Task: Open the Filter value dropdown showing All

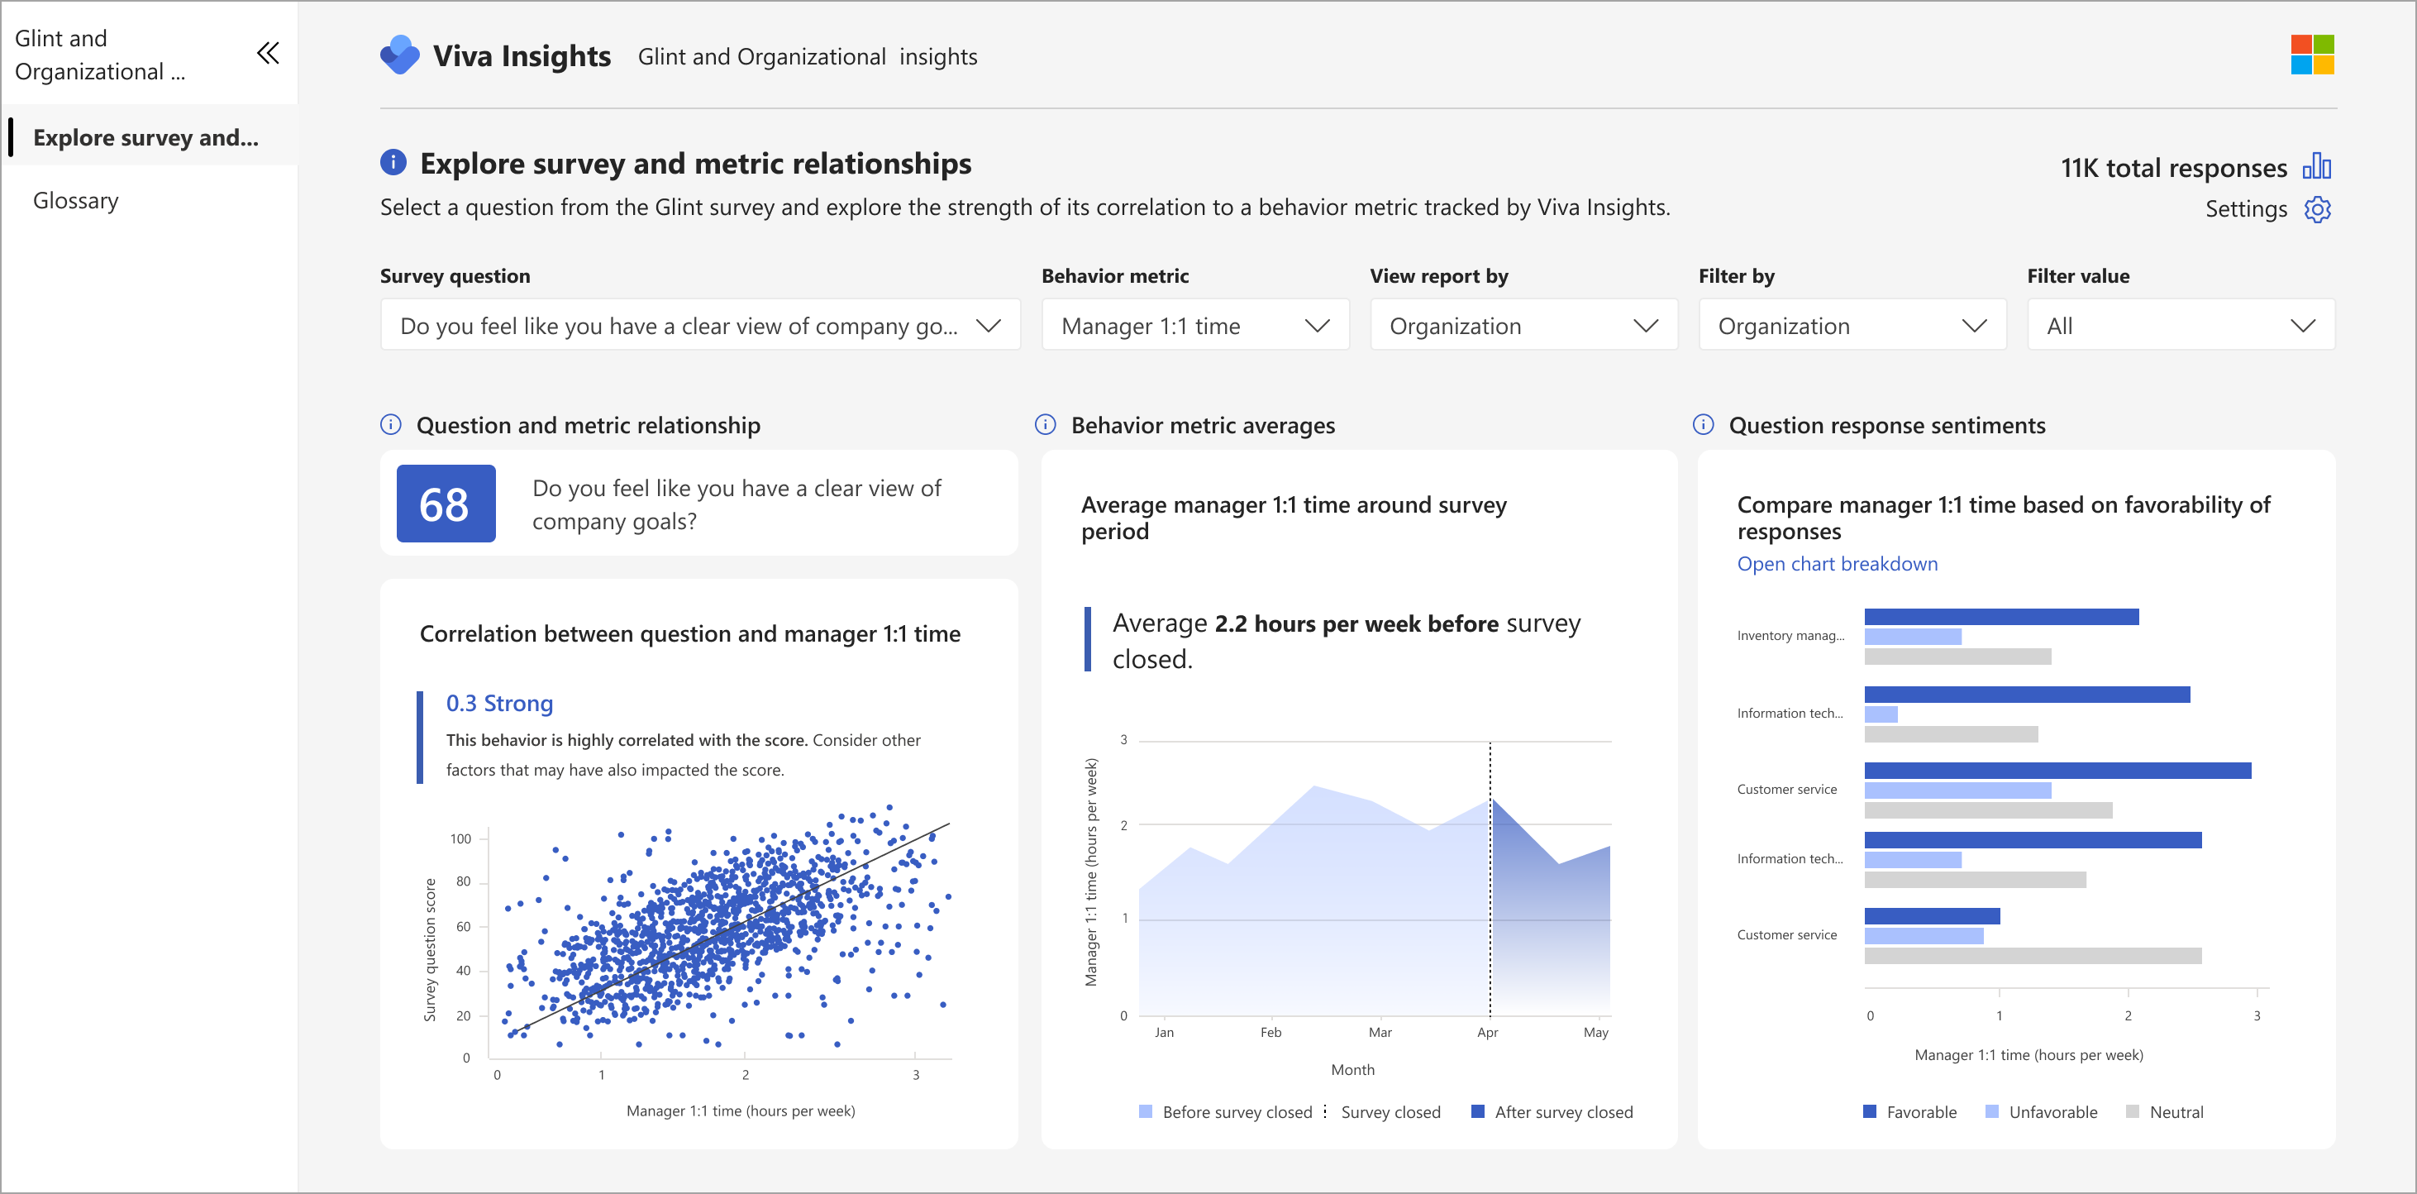Action: point(2181,325)
